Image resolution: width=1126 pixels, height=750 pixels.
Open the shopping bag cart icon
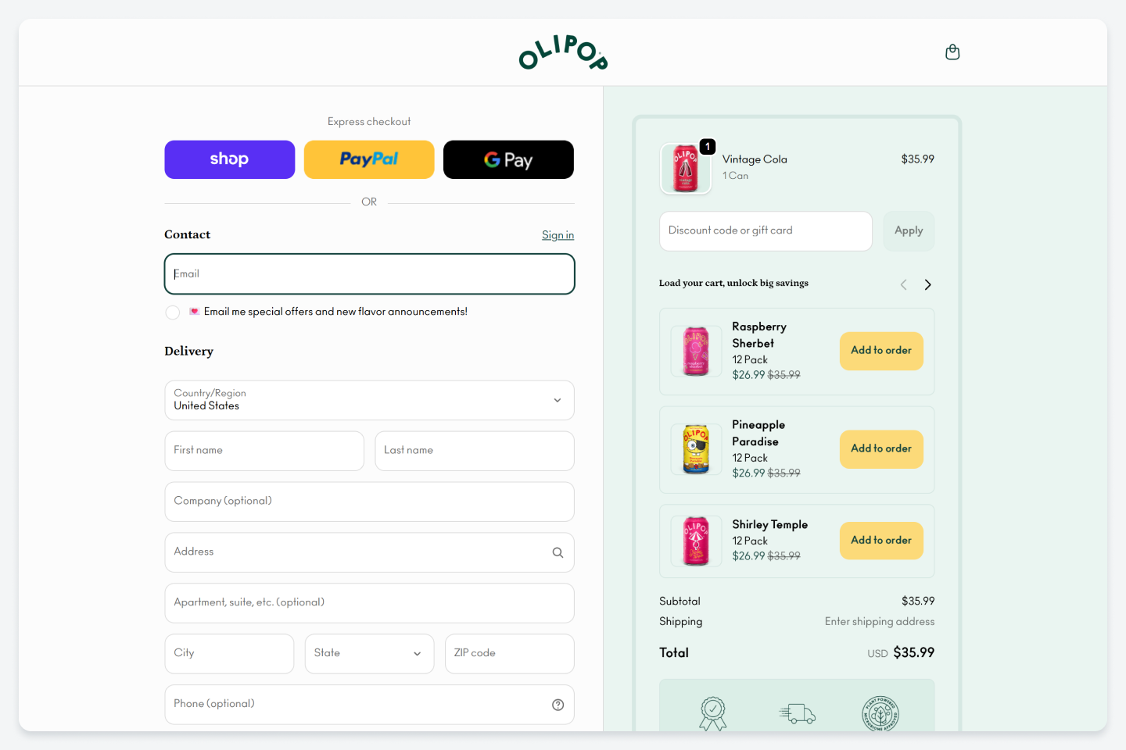(952, 52)
